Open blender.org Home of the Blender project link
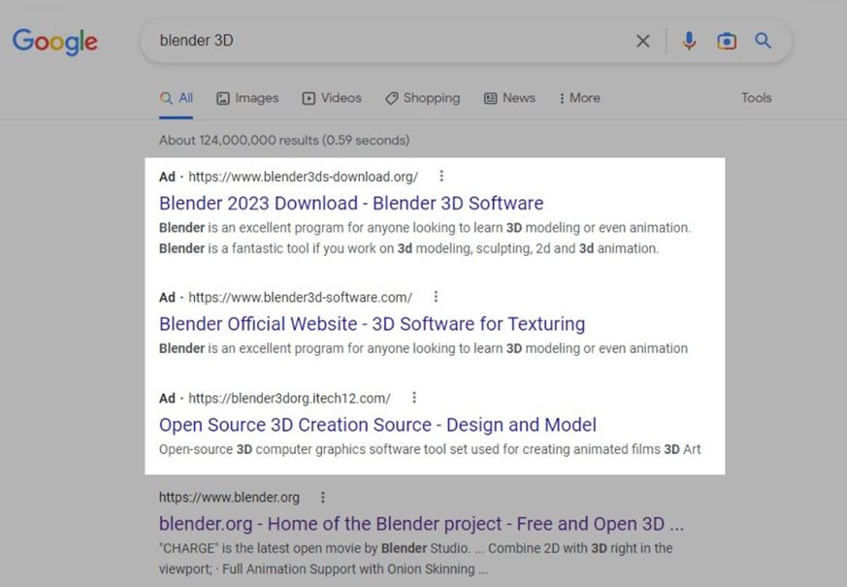 click(421, 523)
